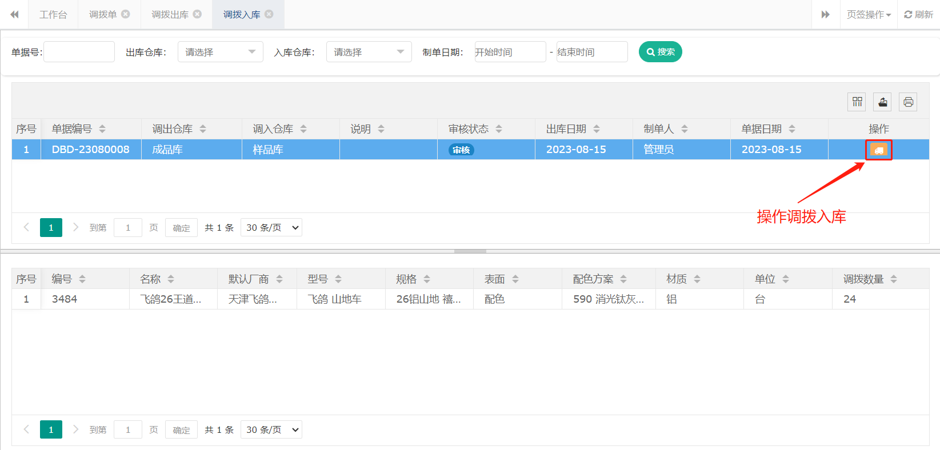Click the green 搜索 button
Viewport: 940px width, 450px height.
[660, 52]
